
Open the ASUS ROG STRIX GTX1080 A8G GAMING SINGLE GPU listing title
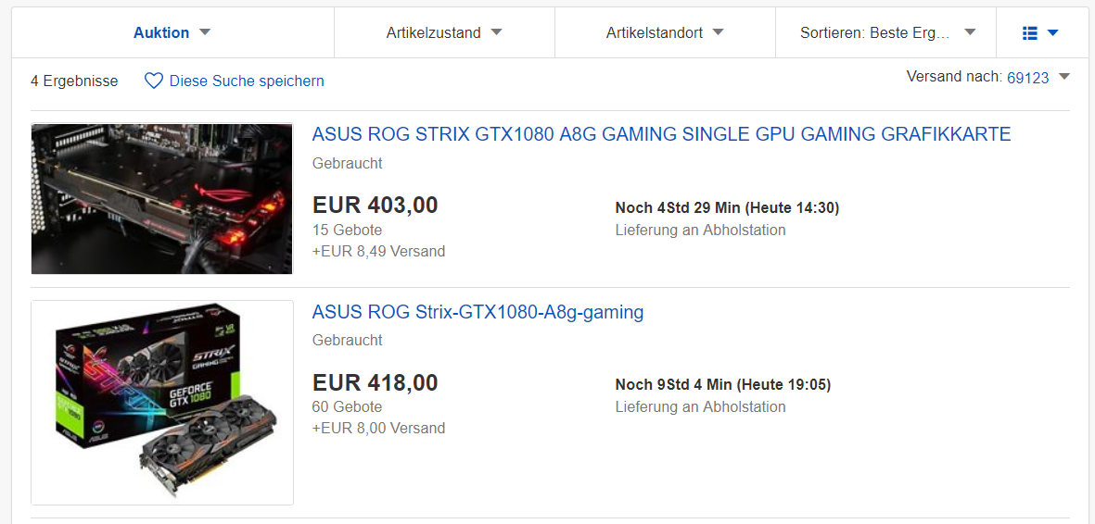click(x=661, y=134)
